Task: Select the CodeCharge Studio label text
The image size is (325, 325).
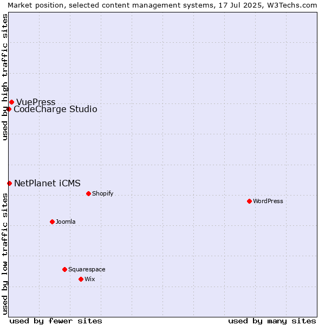Action: tap(55, 109)
